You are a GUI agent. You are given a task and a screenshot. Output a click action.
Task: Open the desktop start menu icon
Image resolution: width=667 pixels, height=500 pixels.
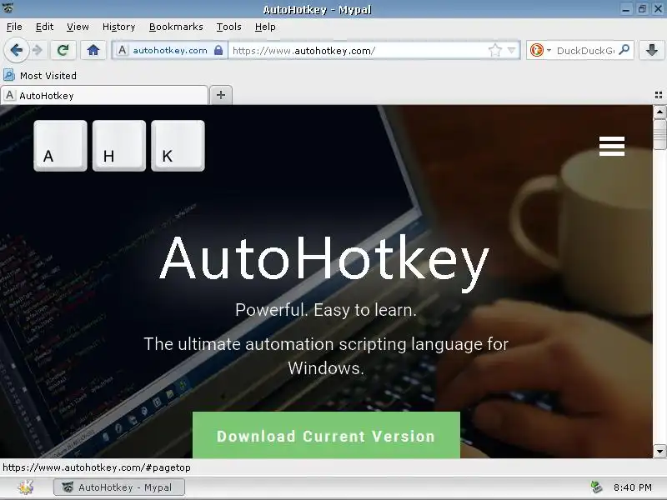coord(26,487)
